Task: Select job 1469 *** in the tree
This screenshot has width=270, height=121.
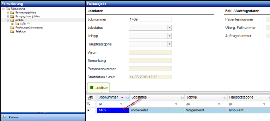Action: 25,24
